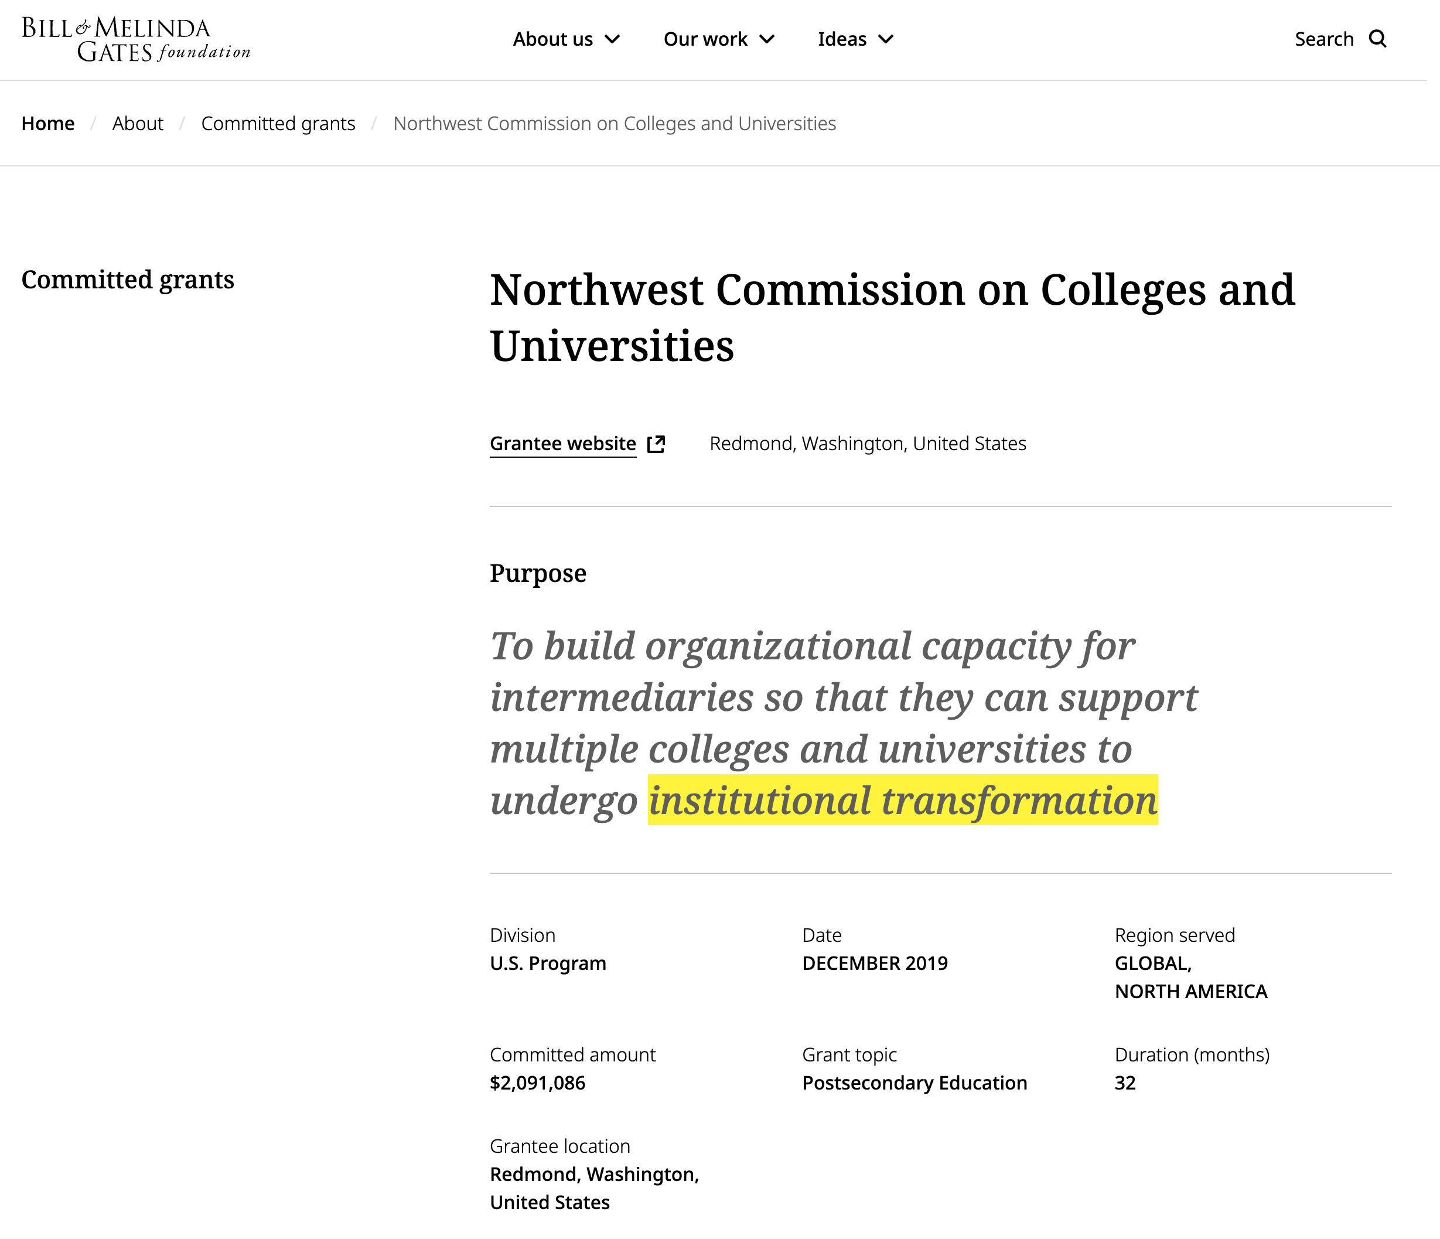Viewport: 1440px width, 1239px height.
Task: Click the search magnifier icon
Action: (x=1377, y=39)
